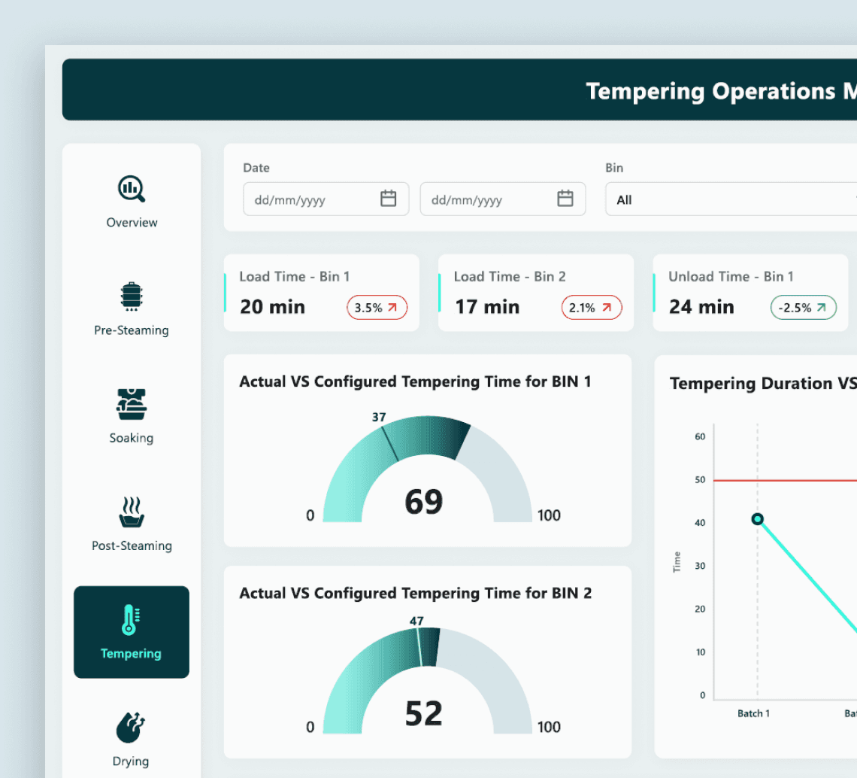Screen dimensions: 857x778
Task: Open the Bin dropdown showing All
Action: click(x=731, y=199)
